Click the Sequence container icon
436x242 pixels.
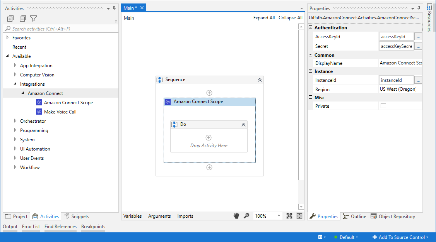(160, 80)
